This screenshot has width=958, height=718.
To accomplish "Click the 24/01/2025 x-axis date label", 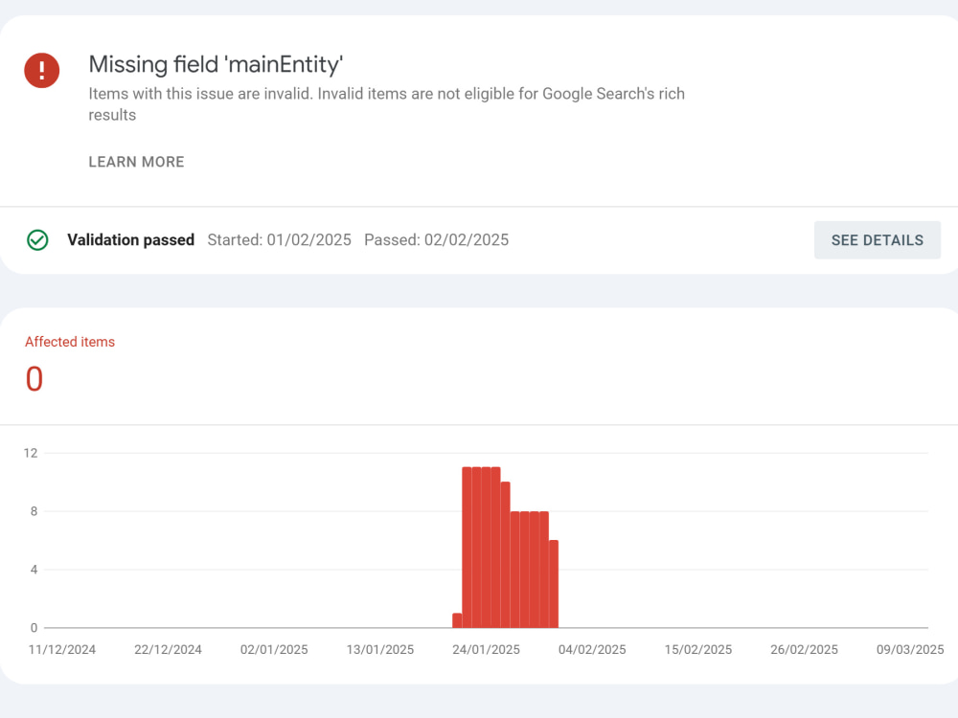I will click(x=486, y=650).
